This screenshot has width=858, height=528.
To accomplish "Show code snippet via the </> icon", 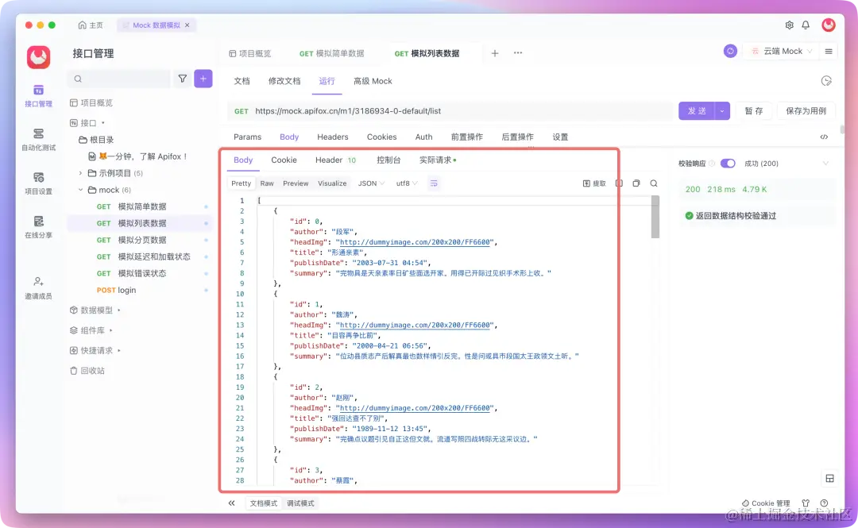I will (x=824, y=137).
